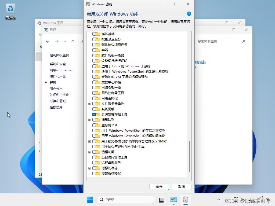
Task: Click the vertical scrollbar in features list
Action: (x=189, y=156)
